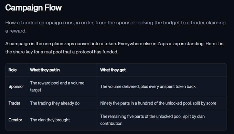The height and width of the screenshot is (134, 234).
Task: Select the subtitle about funded campaign runs
Action: pos(115,27)
